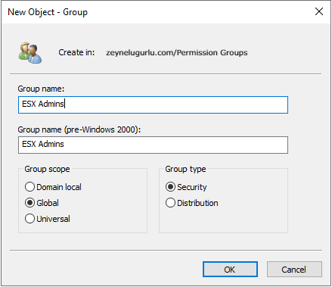The height and width of the screenshot is (287, 332).
Task: Click the two-users group icon
Action: tap(30, 53)
